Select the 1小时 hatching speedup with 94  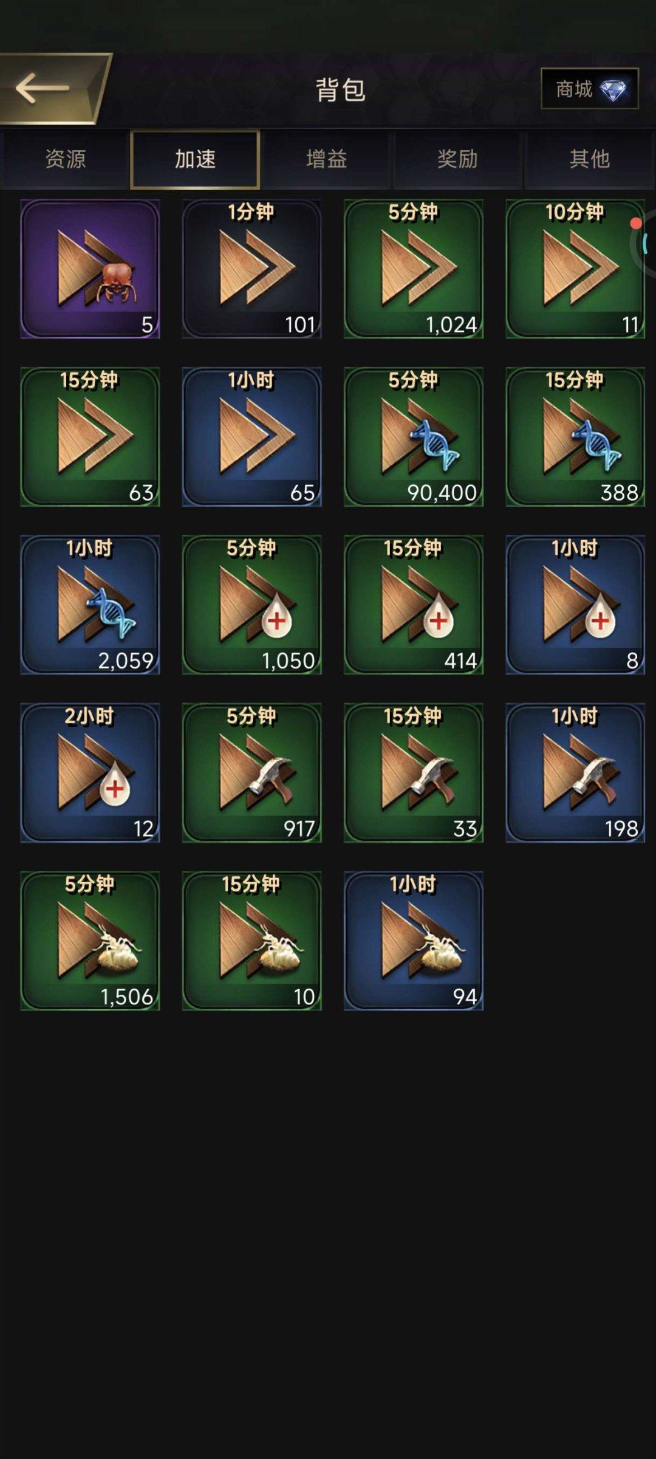click(414, 941)
